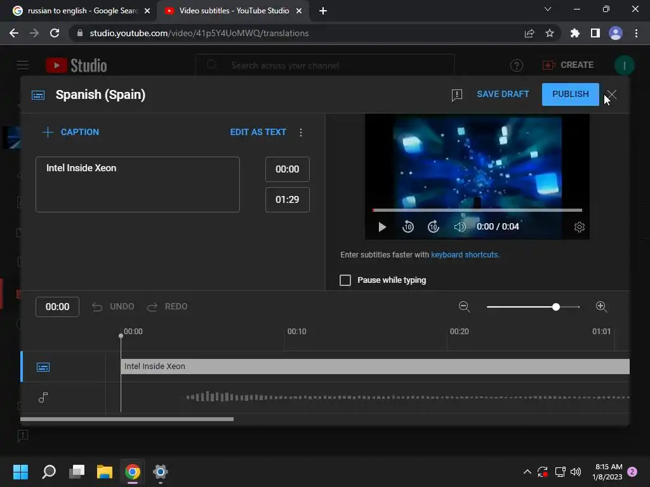Screen dimensions: 650x487
Task: Click the timeline current time field
Action: click(x=57, y=307)
